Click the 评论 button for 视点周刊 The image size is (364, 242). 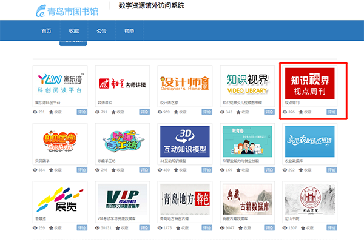[x=332, y=112]
